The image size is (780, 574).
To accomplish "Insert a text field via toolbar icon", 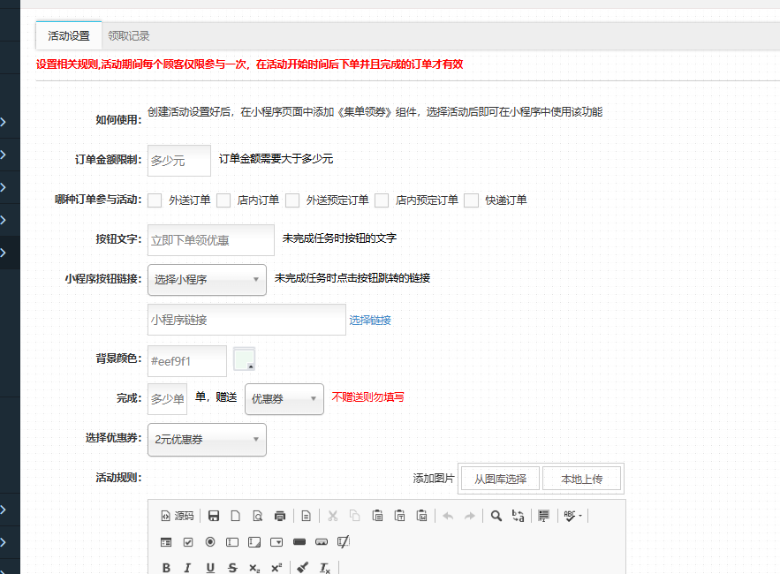I will coord(232,541).
